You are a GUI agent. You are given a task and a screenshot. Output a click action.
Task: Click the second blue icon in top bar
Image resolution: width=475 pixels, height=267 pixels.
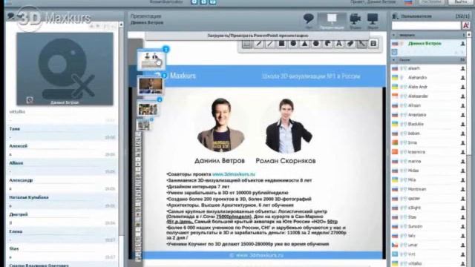coord(203,1)
